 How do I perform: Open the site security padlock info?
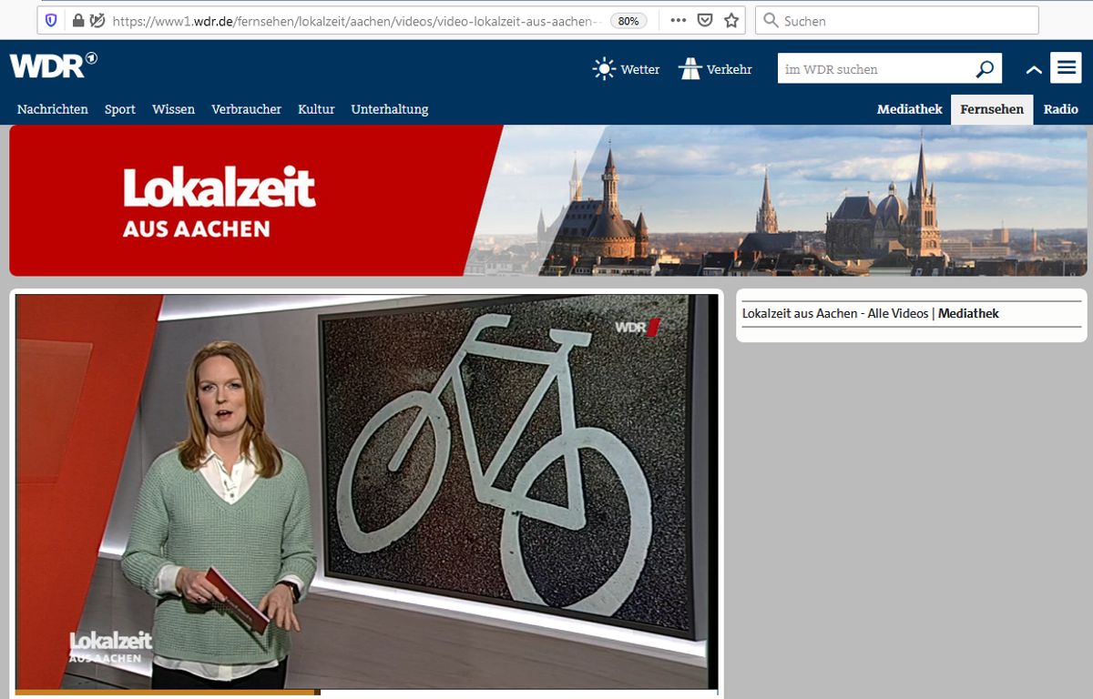pyautogui.click(x=78, y=20)
